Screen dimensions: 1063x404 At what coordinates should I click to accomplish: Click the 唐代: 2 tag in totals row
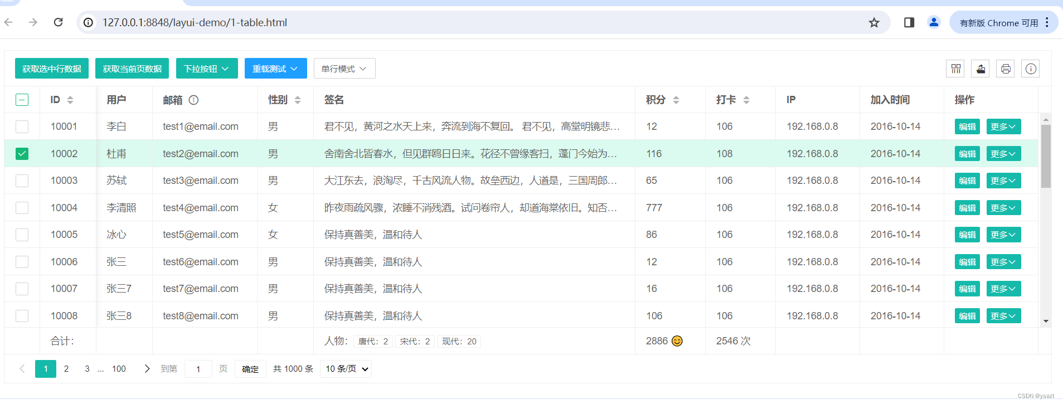(373, 341)
